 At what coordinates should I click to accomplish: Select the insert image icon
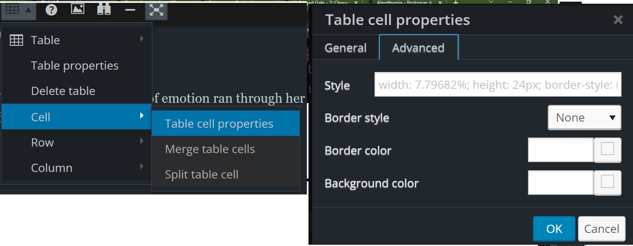[78, 9]
